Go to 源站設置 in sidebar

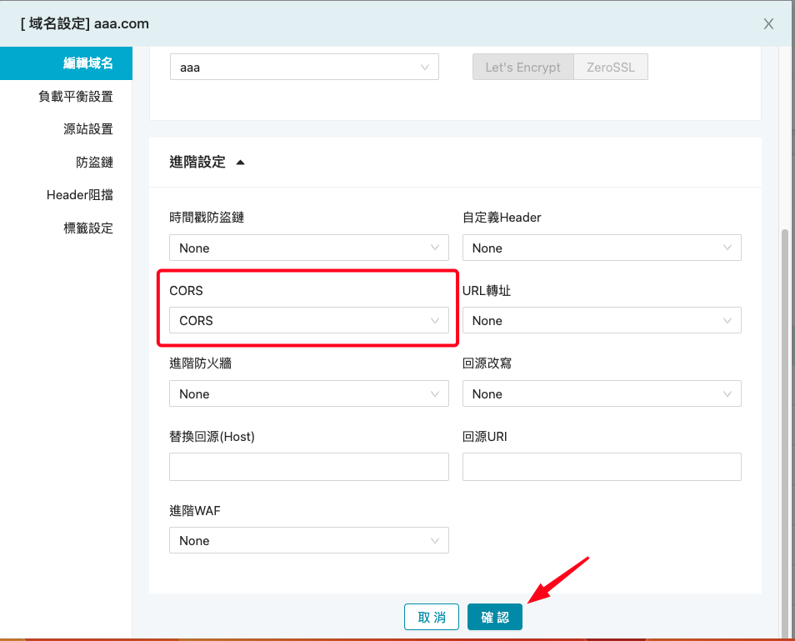pyautogui.click(x=87, y=129)
